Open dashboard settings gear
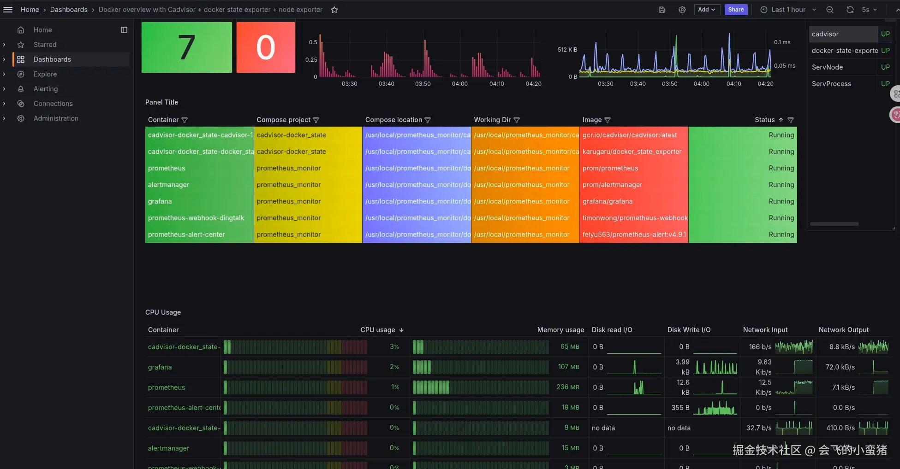 pyautogui.click(x=682, y=10)
